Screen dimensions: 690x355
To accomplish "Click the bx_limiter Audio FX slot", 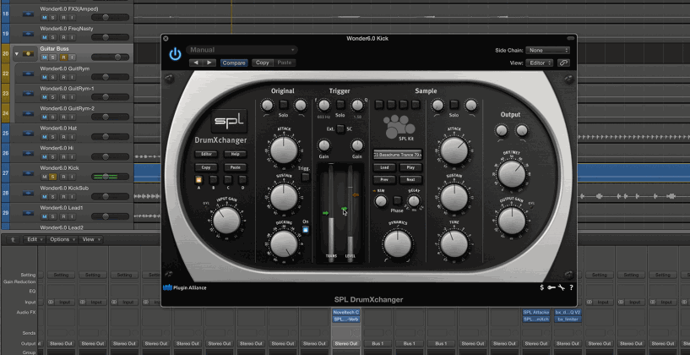I will pyautogui.click(x=568, y=319).
